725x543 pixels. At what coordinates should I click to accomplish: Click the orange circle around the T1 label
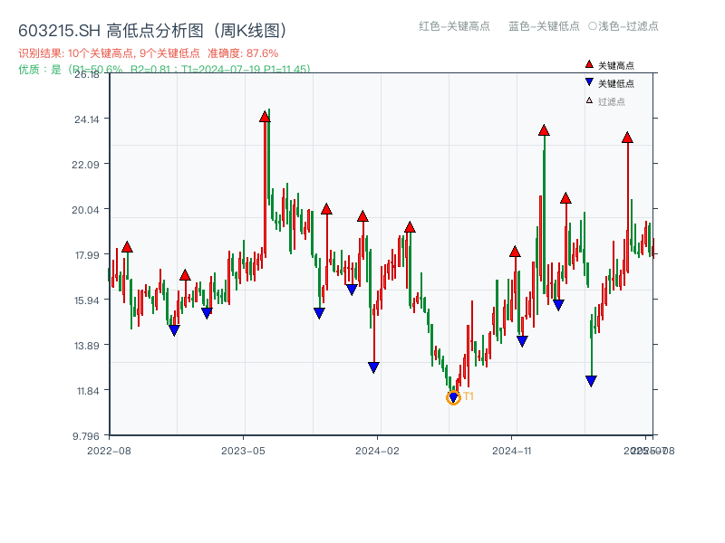pyautogui.click(x=452, y=396)
